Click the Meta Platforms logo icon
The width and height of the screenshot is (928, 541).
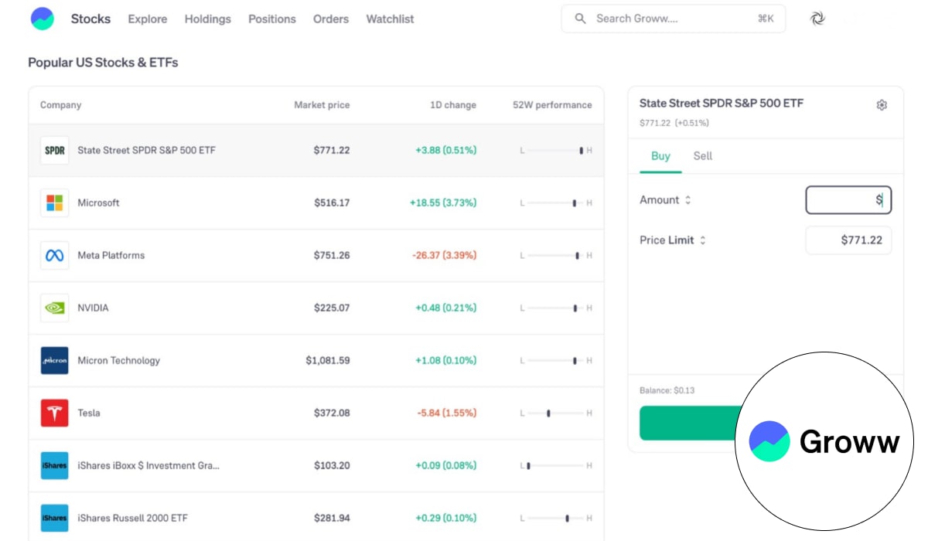(x=54, y=255)
